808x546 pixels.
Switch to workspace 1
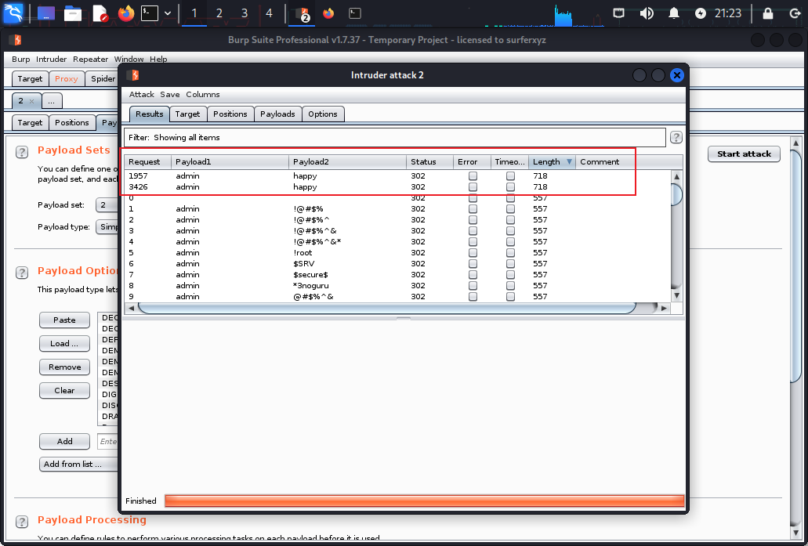pos(194,13)
